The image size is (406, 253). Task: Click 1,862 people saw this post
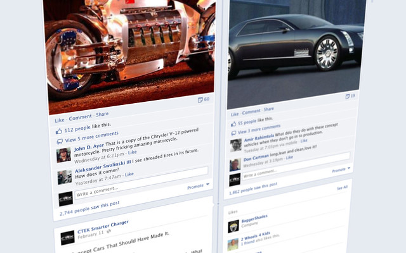coord(253,188)
